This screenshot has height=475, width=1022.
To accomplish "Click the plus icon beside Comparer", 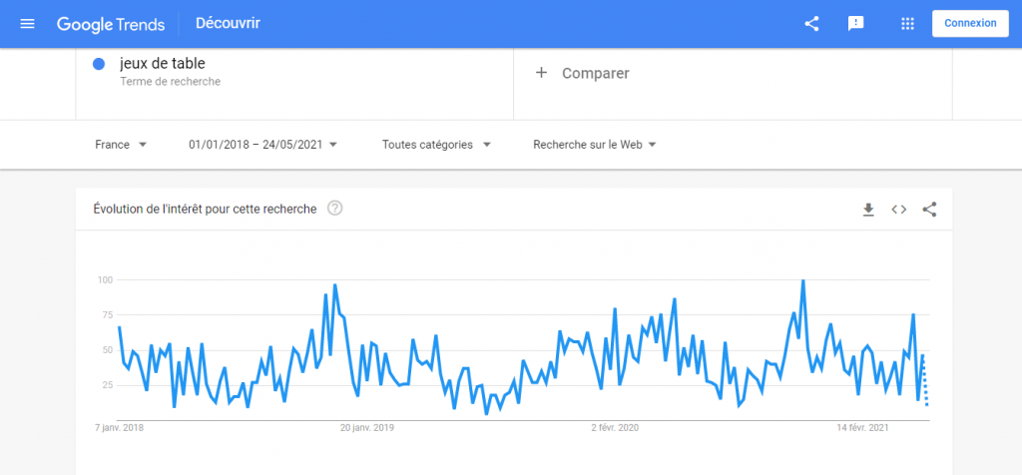I will (542, 73).
